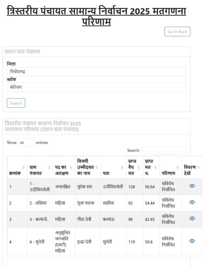Sort by पता column
The height and width of the screenshot is (267, 205).
pyautogui.click(x=122, y=167)
